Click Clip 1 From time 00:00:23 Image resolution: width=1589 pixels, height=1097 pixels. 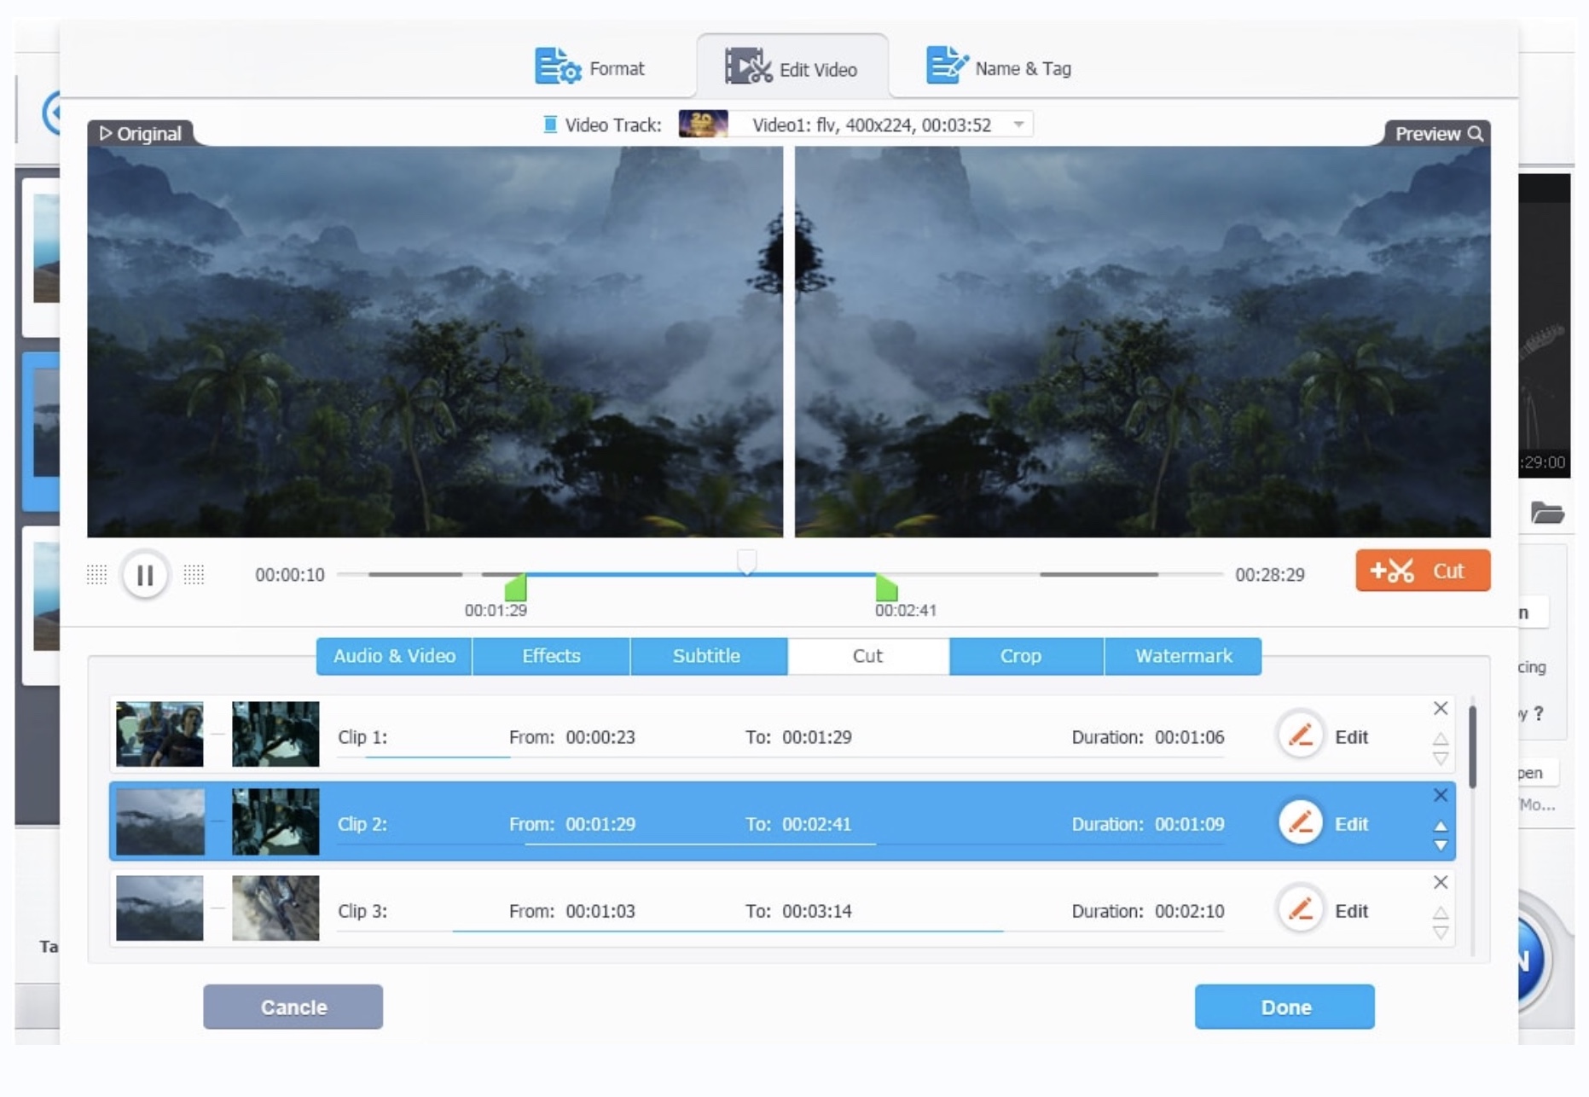pyautogui.click(x=600, y=737)
